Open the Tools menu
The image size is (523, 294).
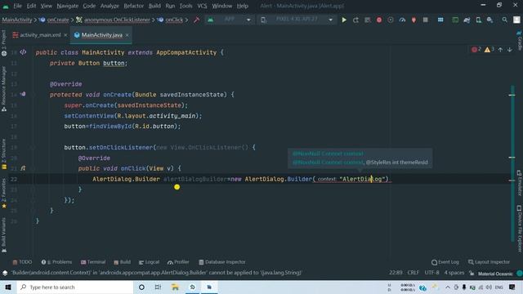click(x=186, y=6)
